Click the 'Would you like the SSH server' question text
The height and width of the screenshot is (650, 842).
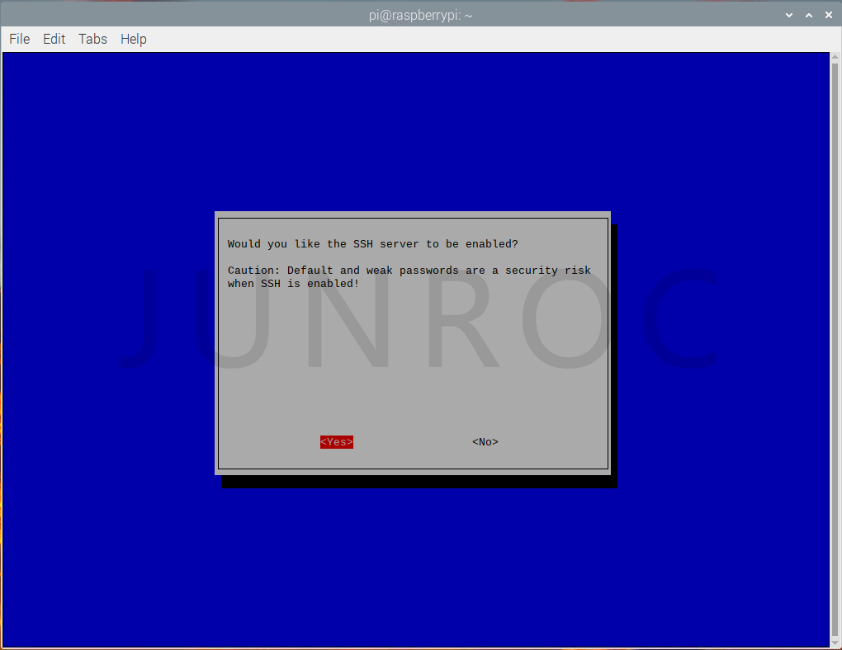point(372,243)
